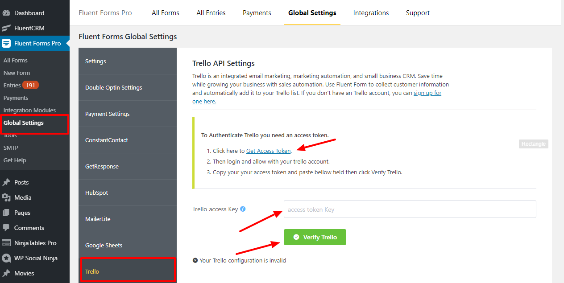Click the Posts pin icon

click(x=6, y=182)
